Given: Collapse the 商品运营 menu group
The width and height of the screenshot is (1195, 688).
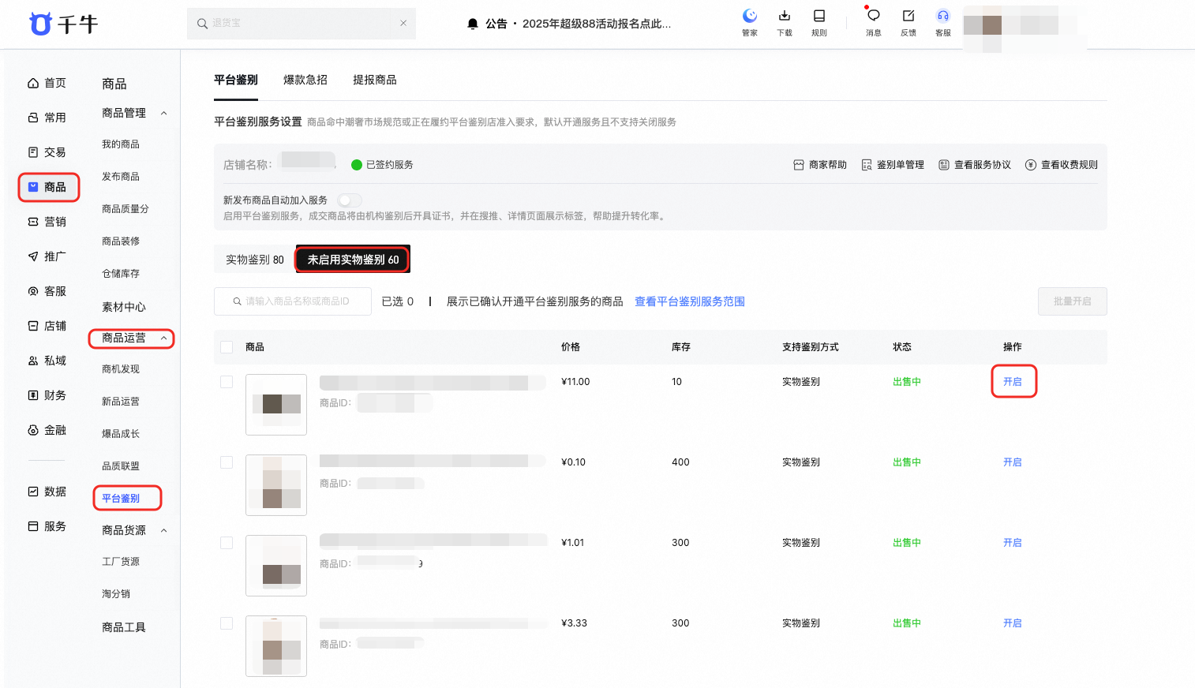Looking at the screenshot, I should tap(164, 338).
